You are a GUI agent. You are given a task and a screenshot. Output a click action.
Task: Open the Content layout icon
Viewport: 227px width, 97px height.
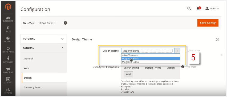8,79
